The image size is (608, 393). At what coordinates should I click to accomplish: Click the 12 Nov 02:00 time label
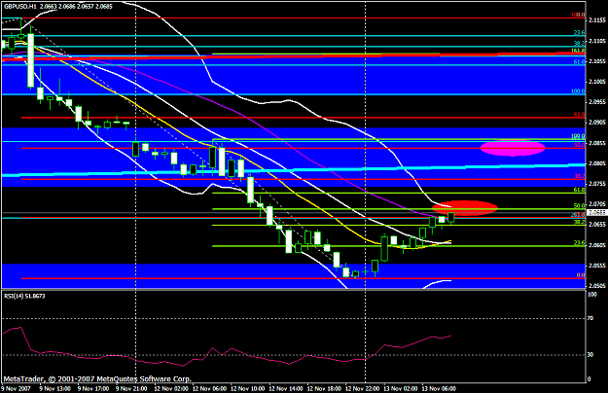tap(171, 388)
